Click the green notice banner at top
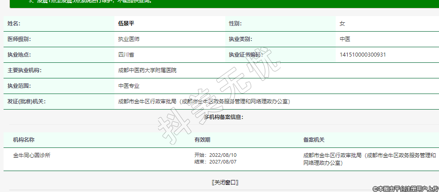 point(223,4)
